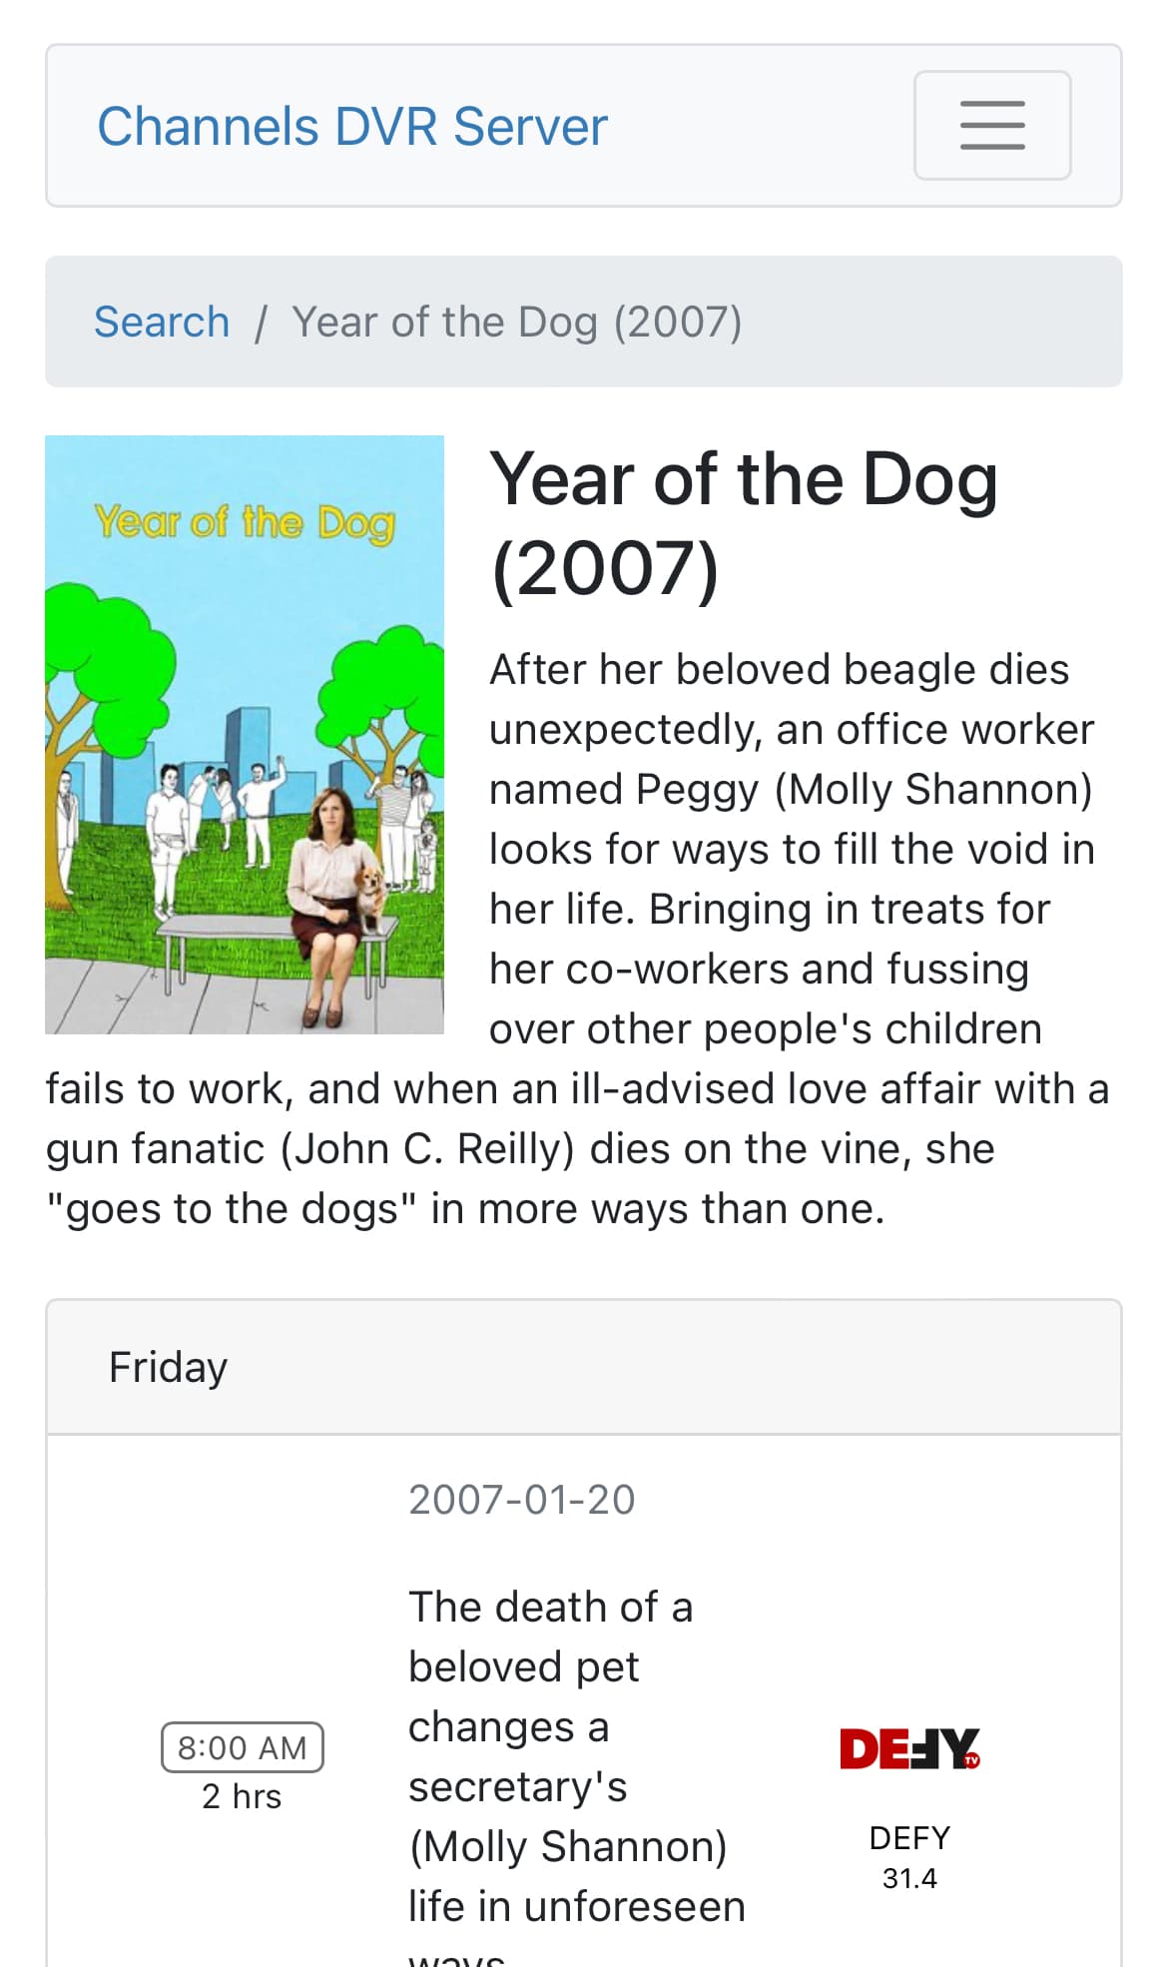Open the Year of the Dog poster
This screenshot has width=1168, height=1967.
(x=245, y=734)
